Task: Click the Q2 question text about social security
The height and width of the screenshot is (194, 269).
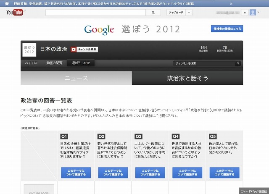Action: tap(112, 150)
